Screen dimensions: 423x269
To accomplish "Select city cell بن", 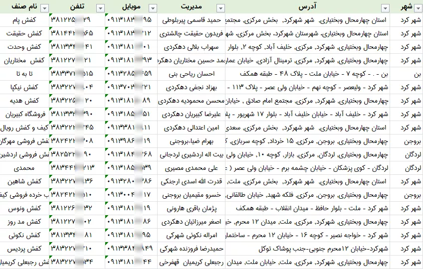I will 407,74.
